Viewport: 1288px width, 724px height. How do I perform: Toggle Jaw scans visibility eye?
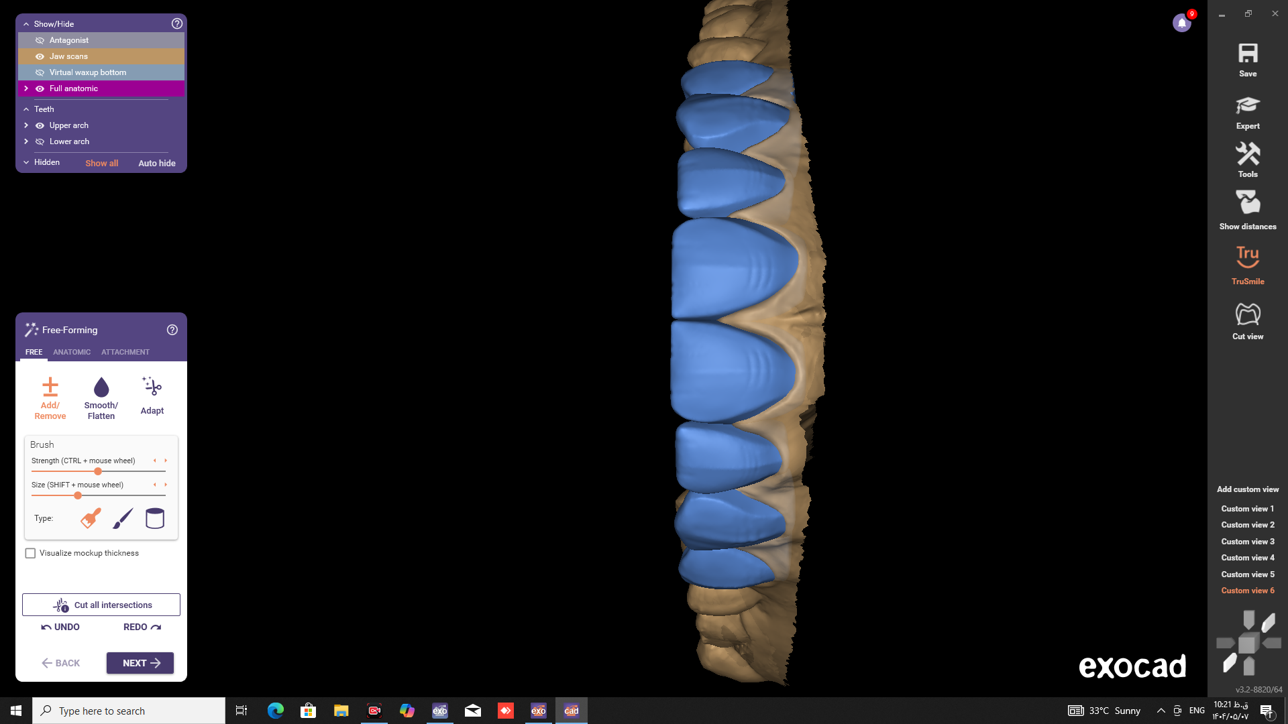point(40,56)
